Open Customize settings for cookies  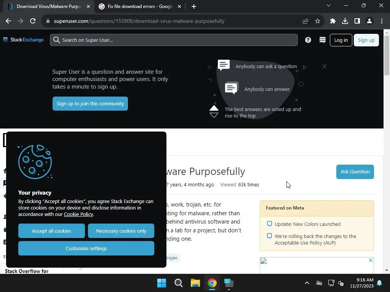(x=86, y=248)
